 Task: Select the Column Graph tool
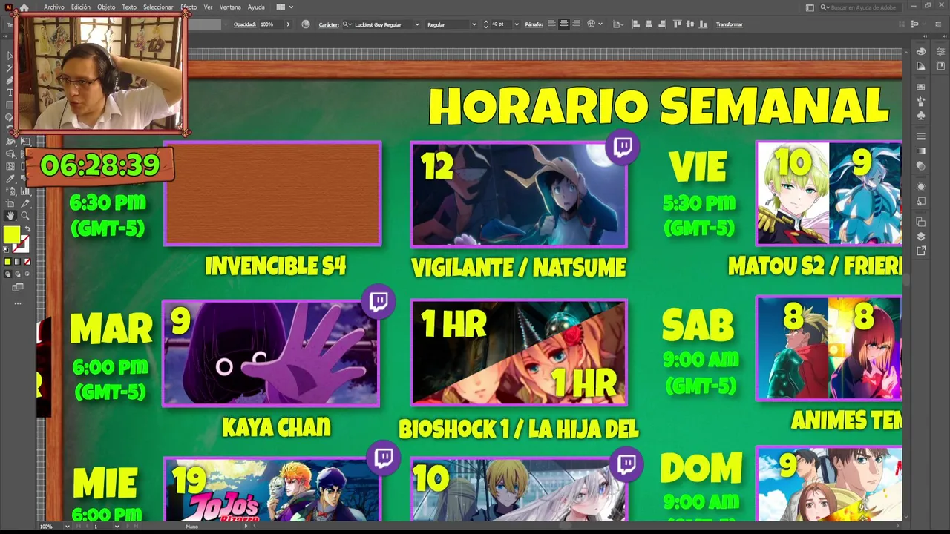click(x=24, y=191)
